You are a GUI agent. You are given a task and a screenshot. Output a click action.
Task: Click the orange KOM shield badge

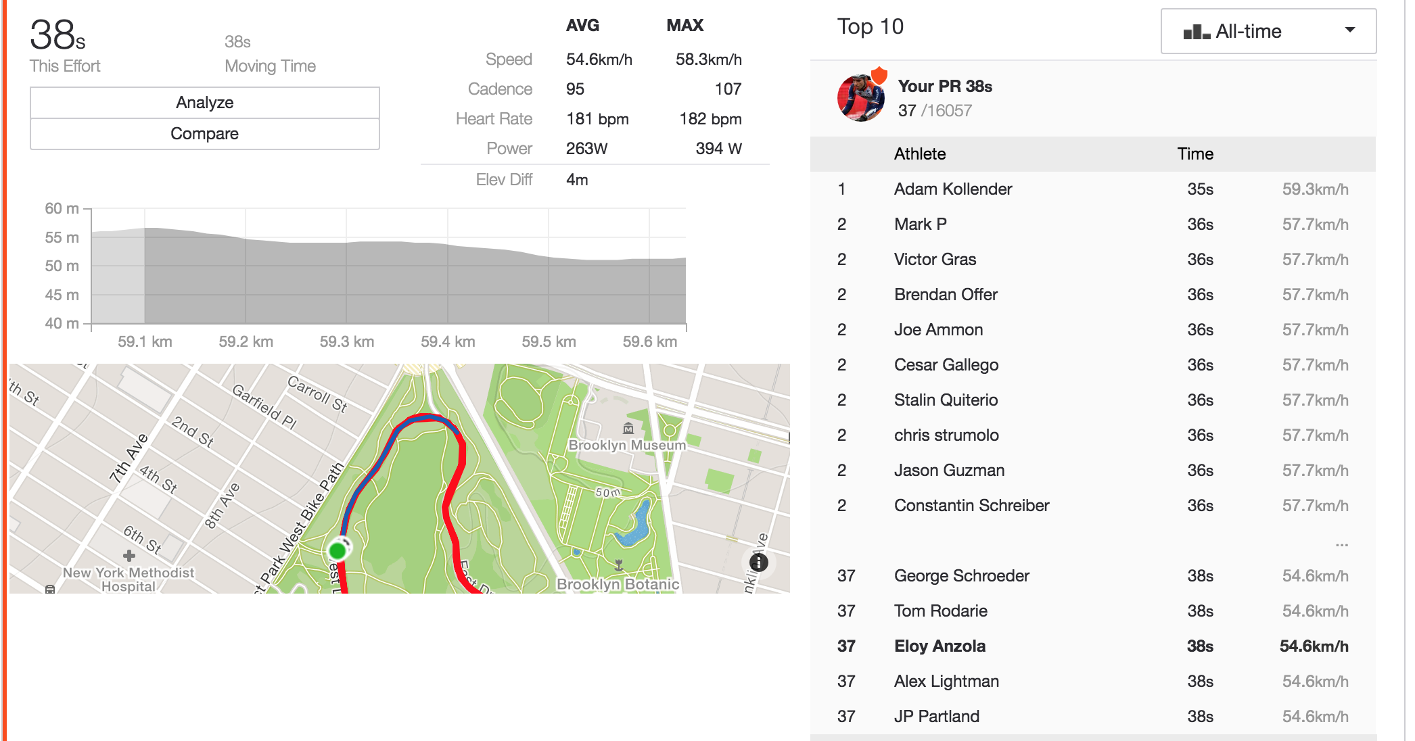pos(879,75)
